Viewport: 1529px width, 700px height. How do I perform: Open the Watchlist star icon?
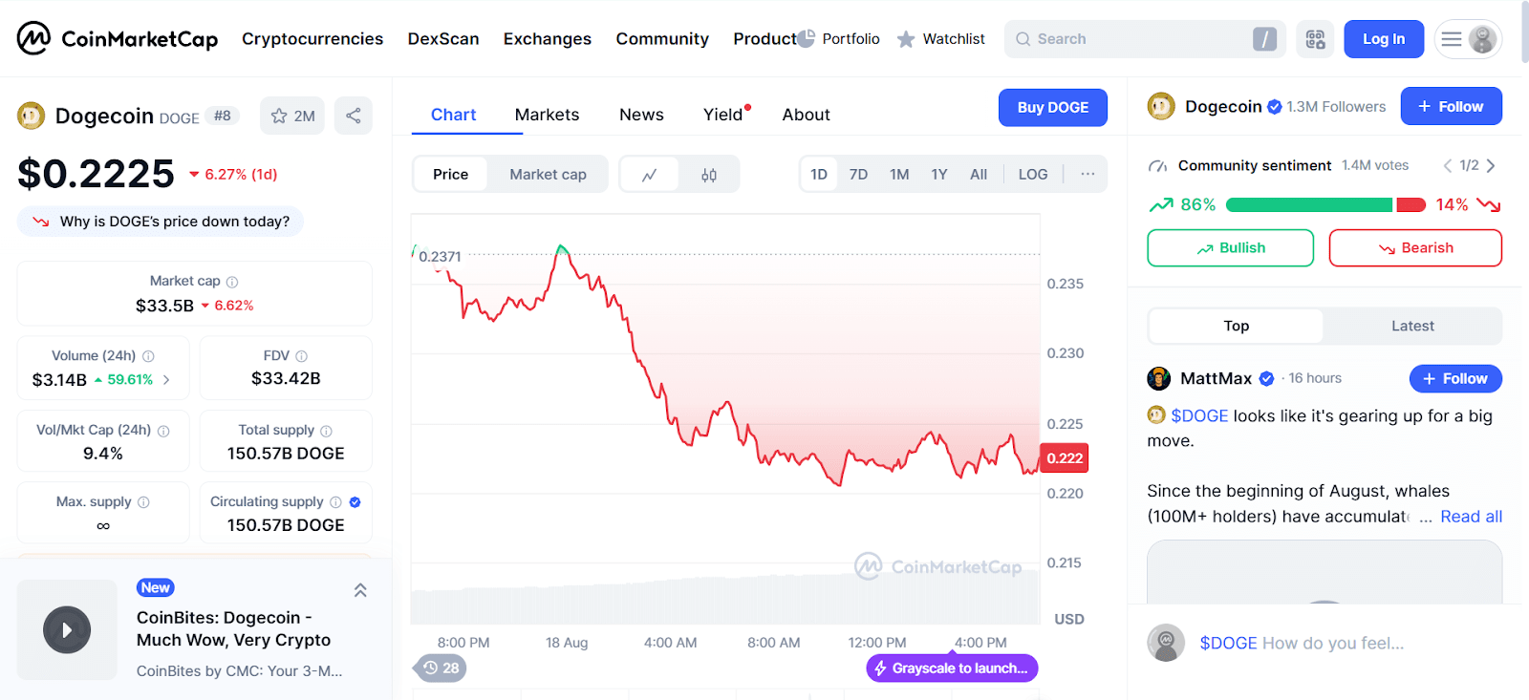point(906,39)
